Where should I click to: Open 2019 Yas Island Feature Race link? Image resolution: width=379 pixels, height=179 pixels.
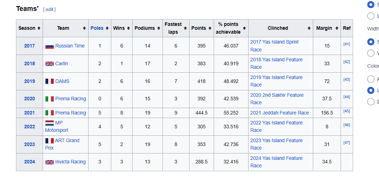click(x=276, y=81)
